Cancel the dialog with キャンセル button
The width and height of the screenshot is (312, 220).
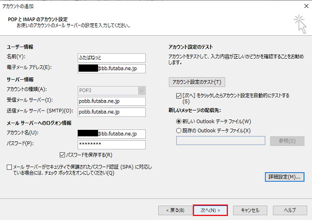click(250, 210)
